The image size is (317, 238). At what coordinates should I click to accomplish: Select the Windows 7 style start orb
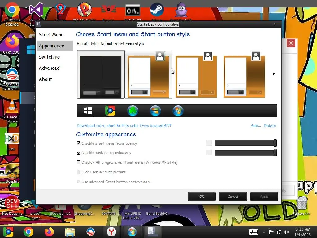178,111
